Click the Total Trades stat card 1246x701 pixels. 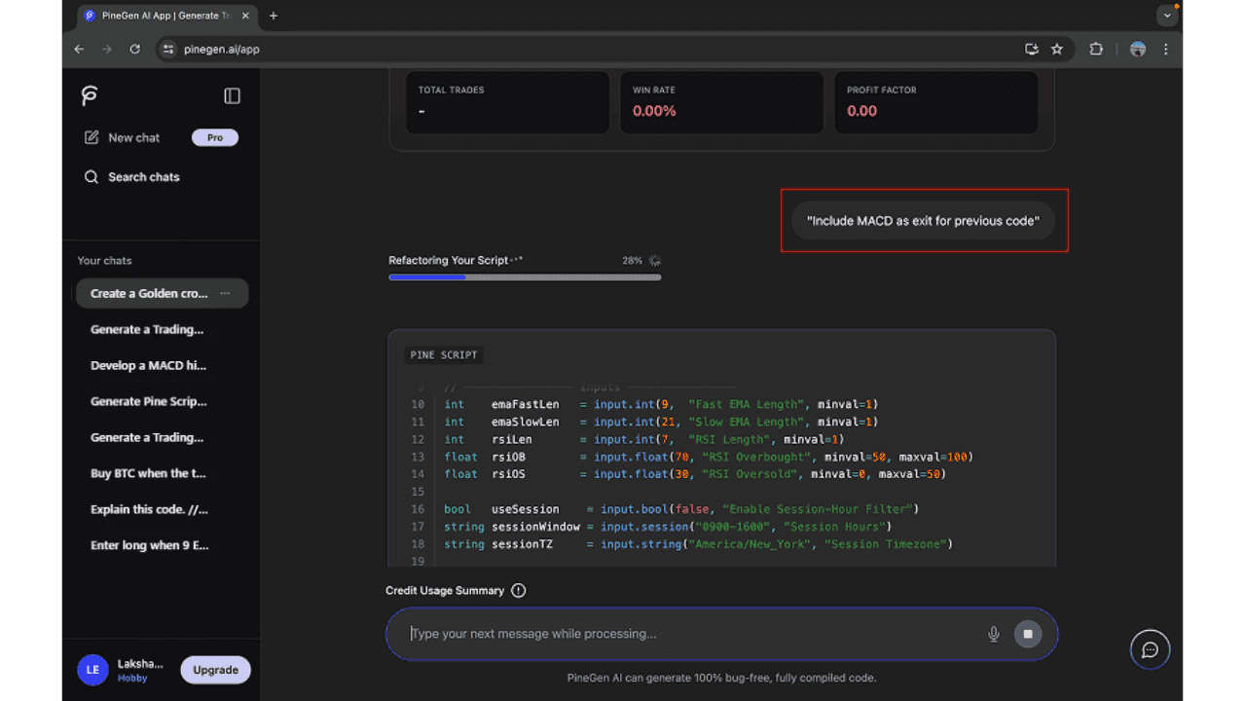pos(507,102)
